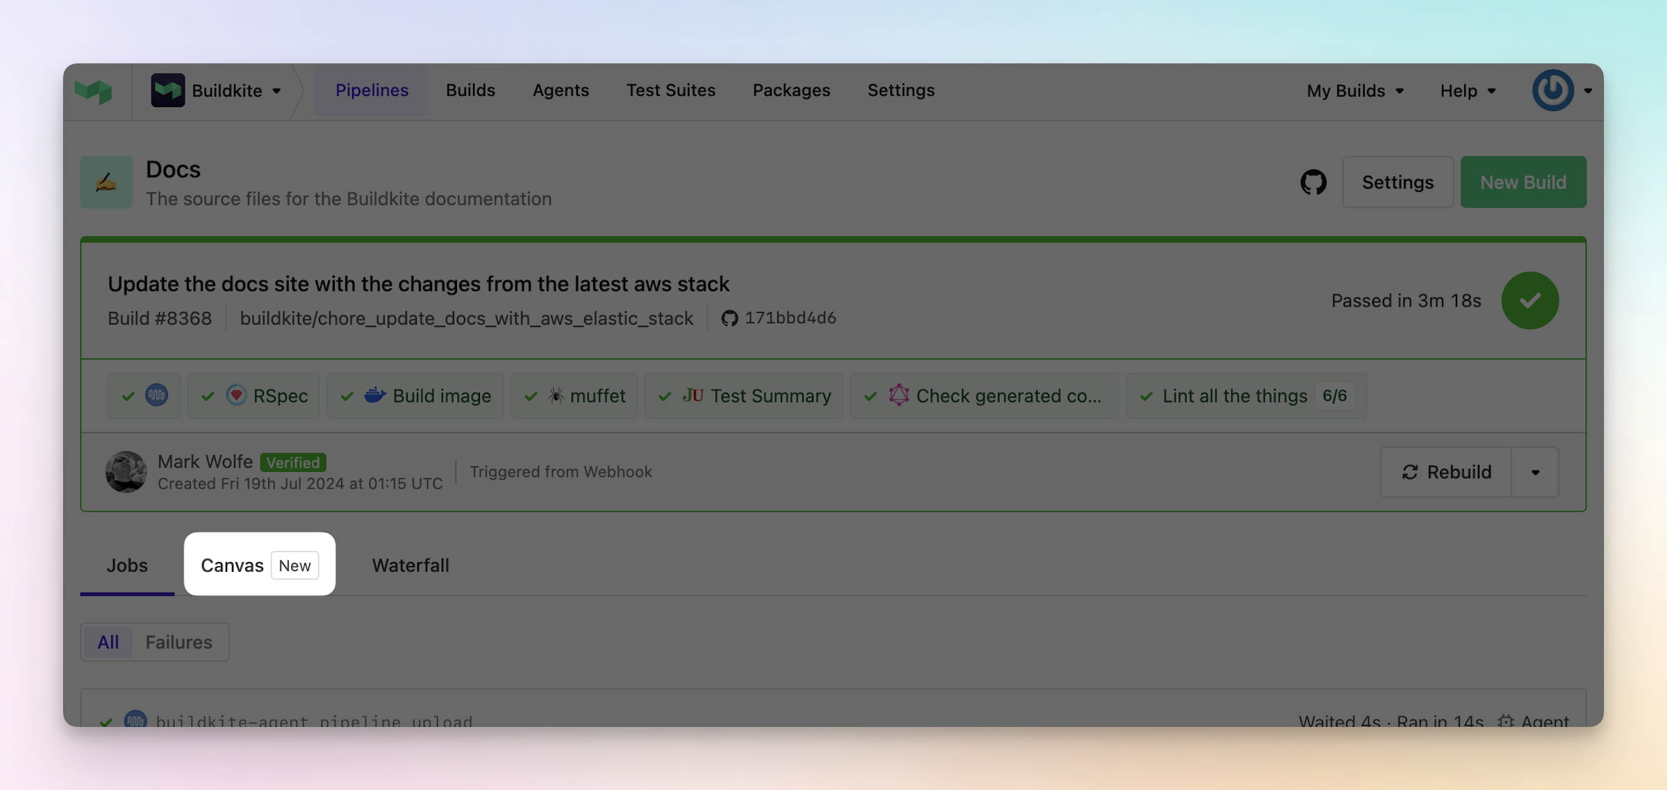The image size is (1667, 790).
Task: Start a New Build
Action: [1523, 181]
